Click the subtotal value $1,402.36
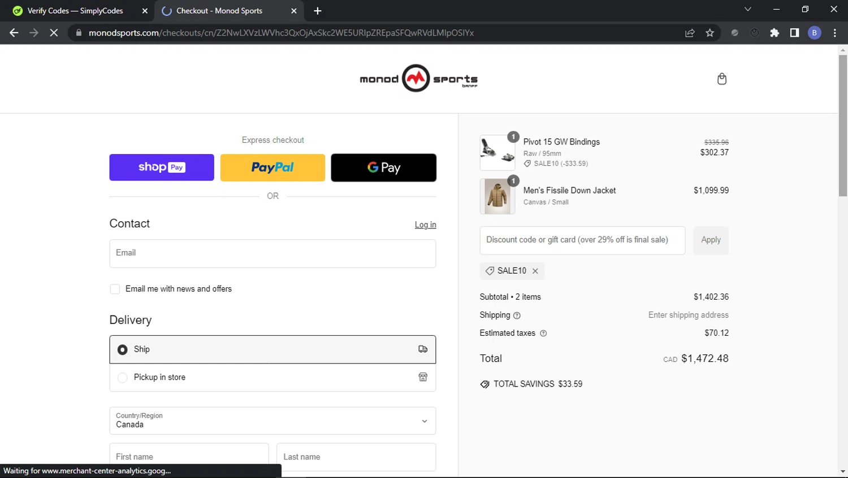 [711, 297]
